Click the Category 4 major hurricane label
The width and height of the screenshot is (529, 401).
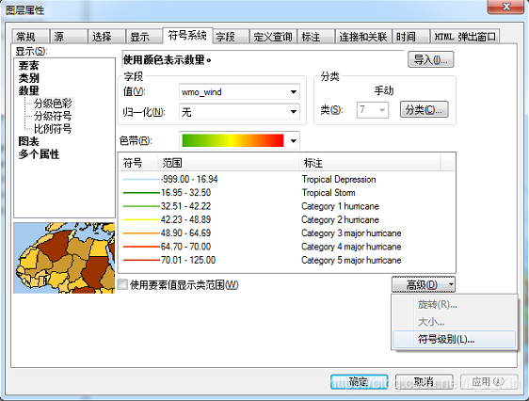pos(351,247)
